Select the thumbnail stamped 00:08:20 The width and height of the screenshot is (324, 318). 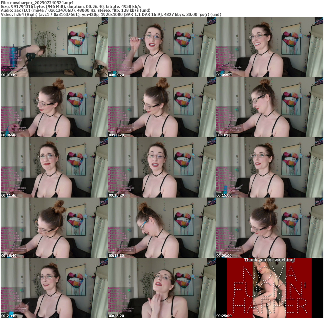click(162, 107)
